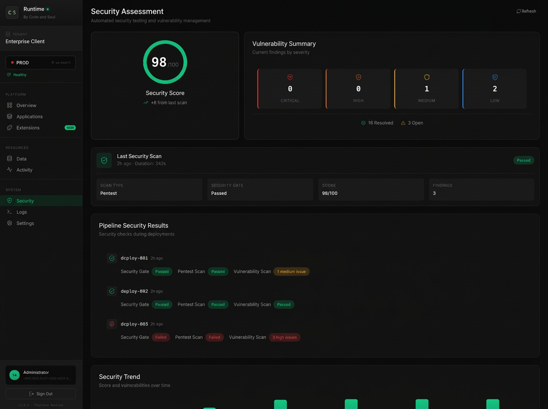Click the Security Score progress ring
Screen dimensions: 548x409
coord(165,62)
